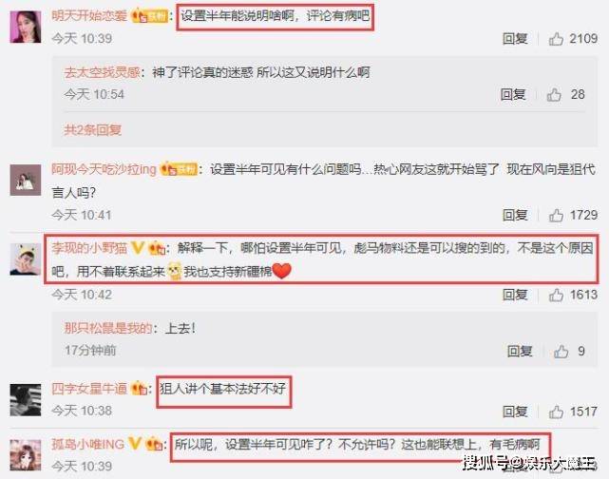Click avatar of 孤岛小唯ING
The width and height of the screenshot is (609, 479).
click(26, 455)
